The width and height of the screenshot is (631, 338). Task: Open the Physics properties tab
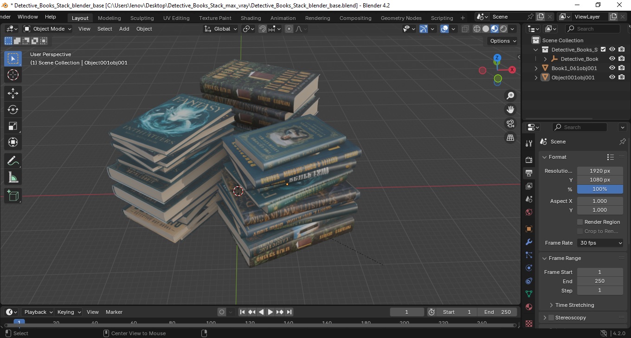528,268
